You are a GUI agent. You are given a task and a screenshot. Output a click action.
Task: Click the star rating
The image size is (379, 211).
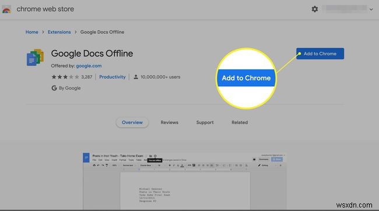point(65,77)
